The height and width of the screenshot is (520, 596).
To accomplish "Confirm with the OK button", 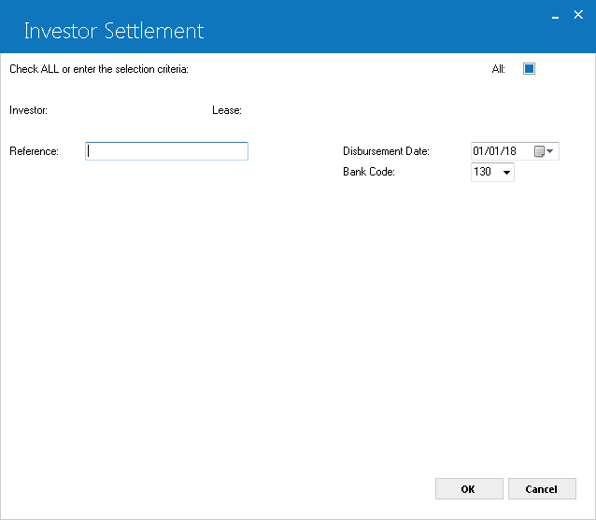I will click(x=469, y=489).
